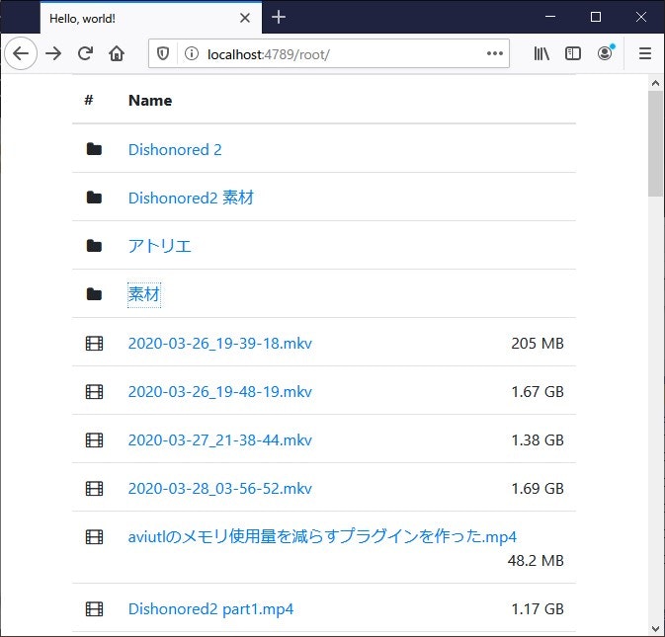Screen dimensions: 665x637
Task: Open 2020-03-26_19-39-18.mkv video link
Action: click(220, 344)
